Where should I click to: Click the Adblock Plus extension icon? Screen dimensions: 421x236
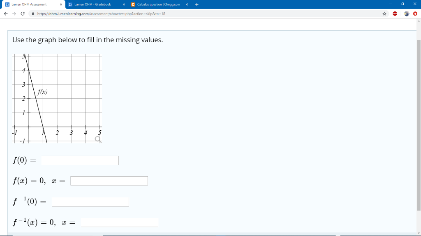[x=395, y=14]
